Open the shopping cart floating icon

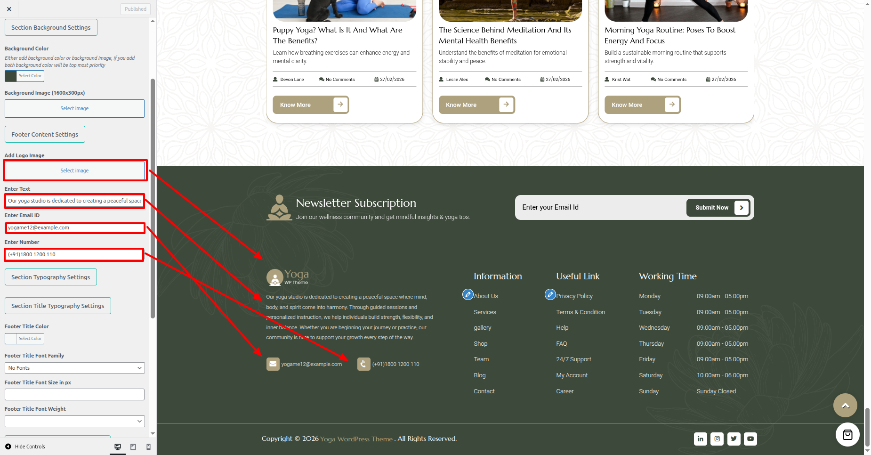[x=847, y=435]
